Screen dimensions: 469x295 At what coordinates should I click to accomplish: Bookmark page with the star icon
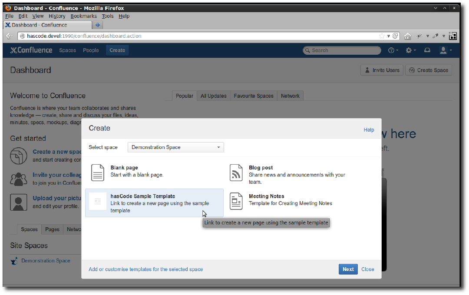coord(382,36)
